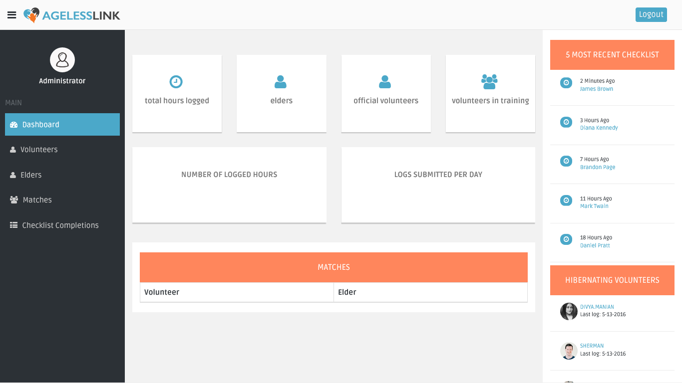Select Daniel Pratt checklist link
The image size is (682, 383).
595,246
